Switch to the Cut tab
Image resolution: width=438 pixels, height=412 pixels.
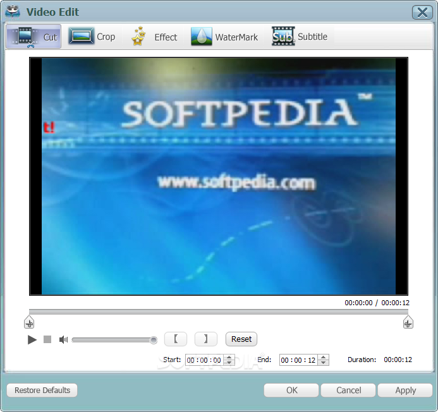click(x=33, y=37)
